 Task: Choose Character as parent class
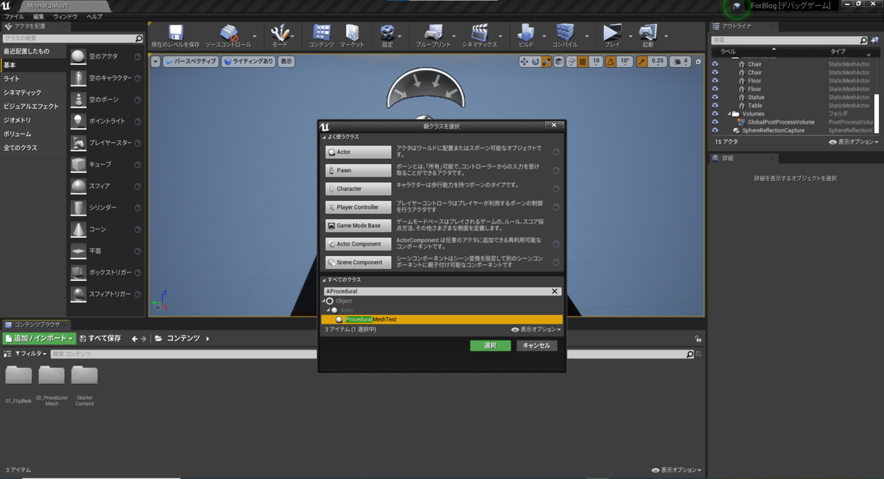358,189
